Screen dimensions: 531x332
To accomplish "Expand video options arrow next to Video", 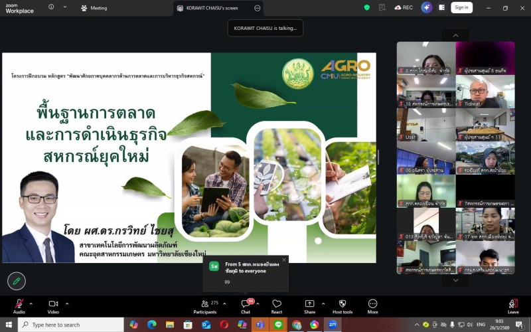I will coord(66,303).
